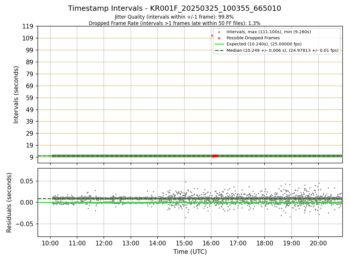This screenshot has height=262, width=349.
Task: Click the red outlier point near 111 seconds
Action: (x=212, y=36)
